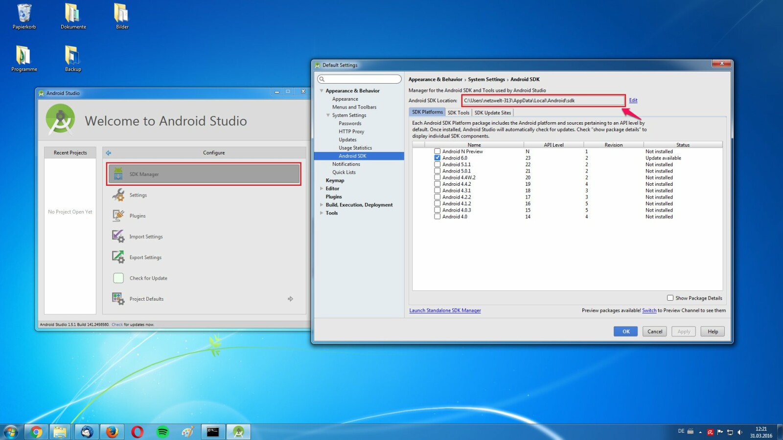
Task: Click the OK button
Action: (x=625, y=331)
